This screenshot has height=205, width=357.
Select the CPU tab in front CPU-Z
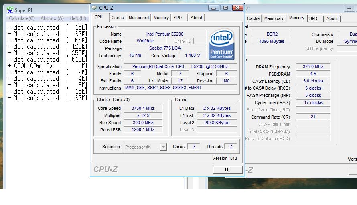pyautogui.click(x=99, y=17)
